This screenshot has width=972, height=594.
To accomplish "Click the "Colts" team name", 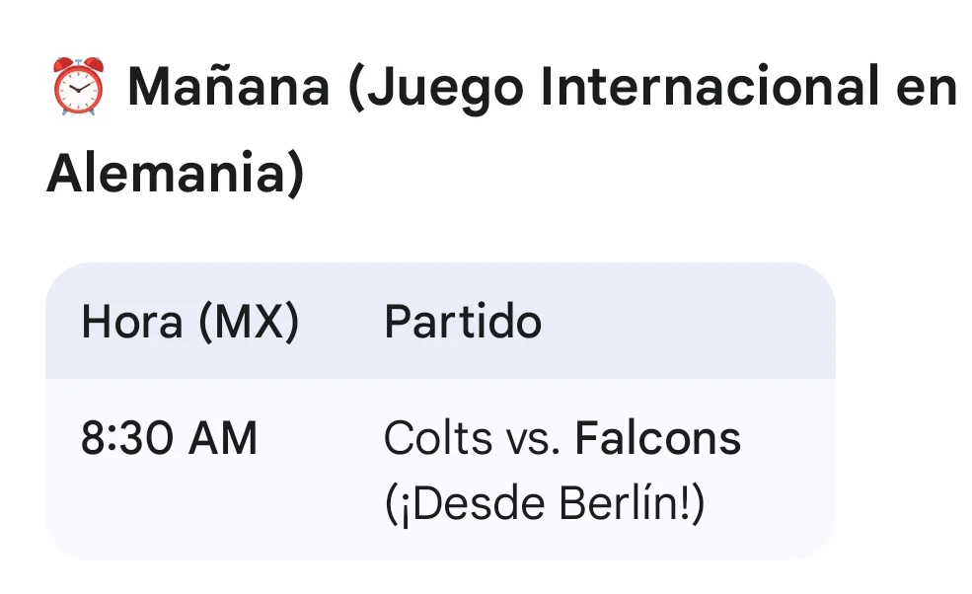I will point(438,438).
